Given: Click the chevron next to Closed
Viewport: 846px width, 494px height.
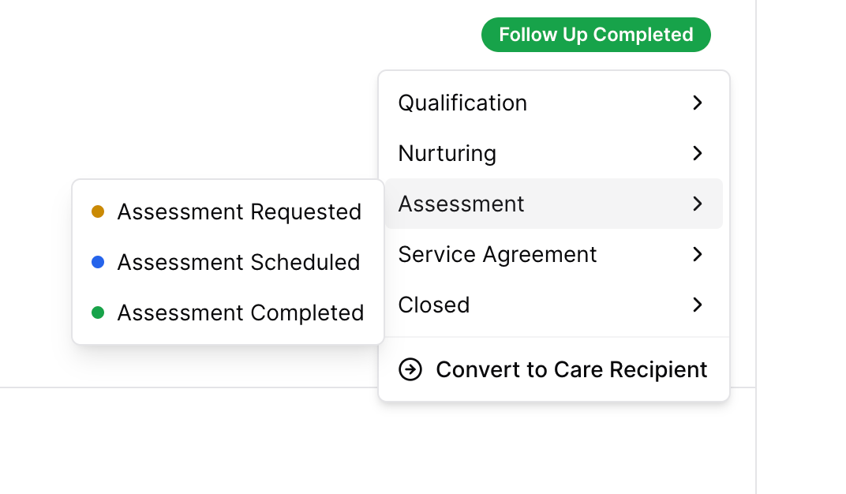Looking at the screenshot, I should point(697,305).
